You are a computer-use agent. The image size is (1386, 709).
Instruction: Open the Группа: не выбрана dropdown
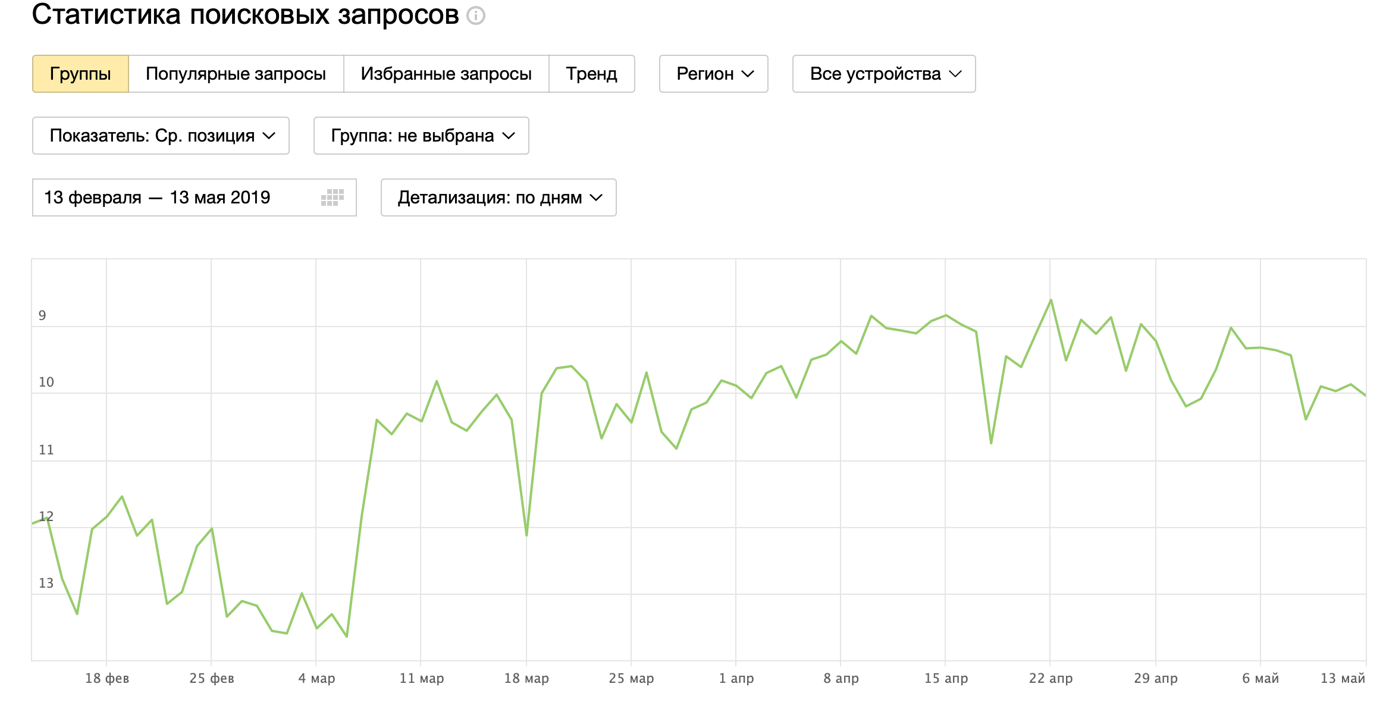coord(421,136)
